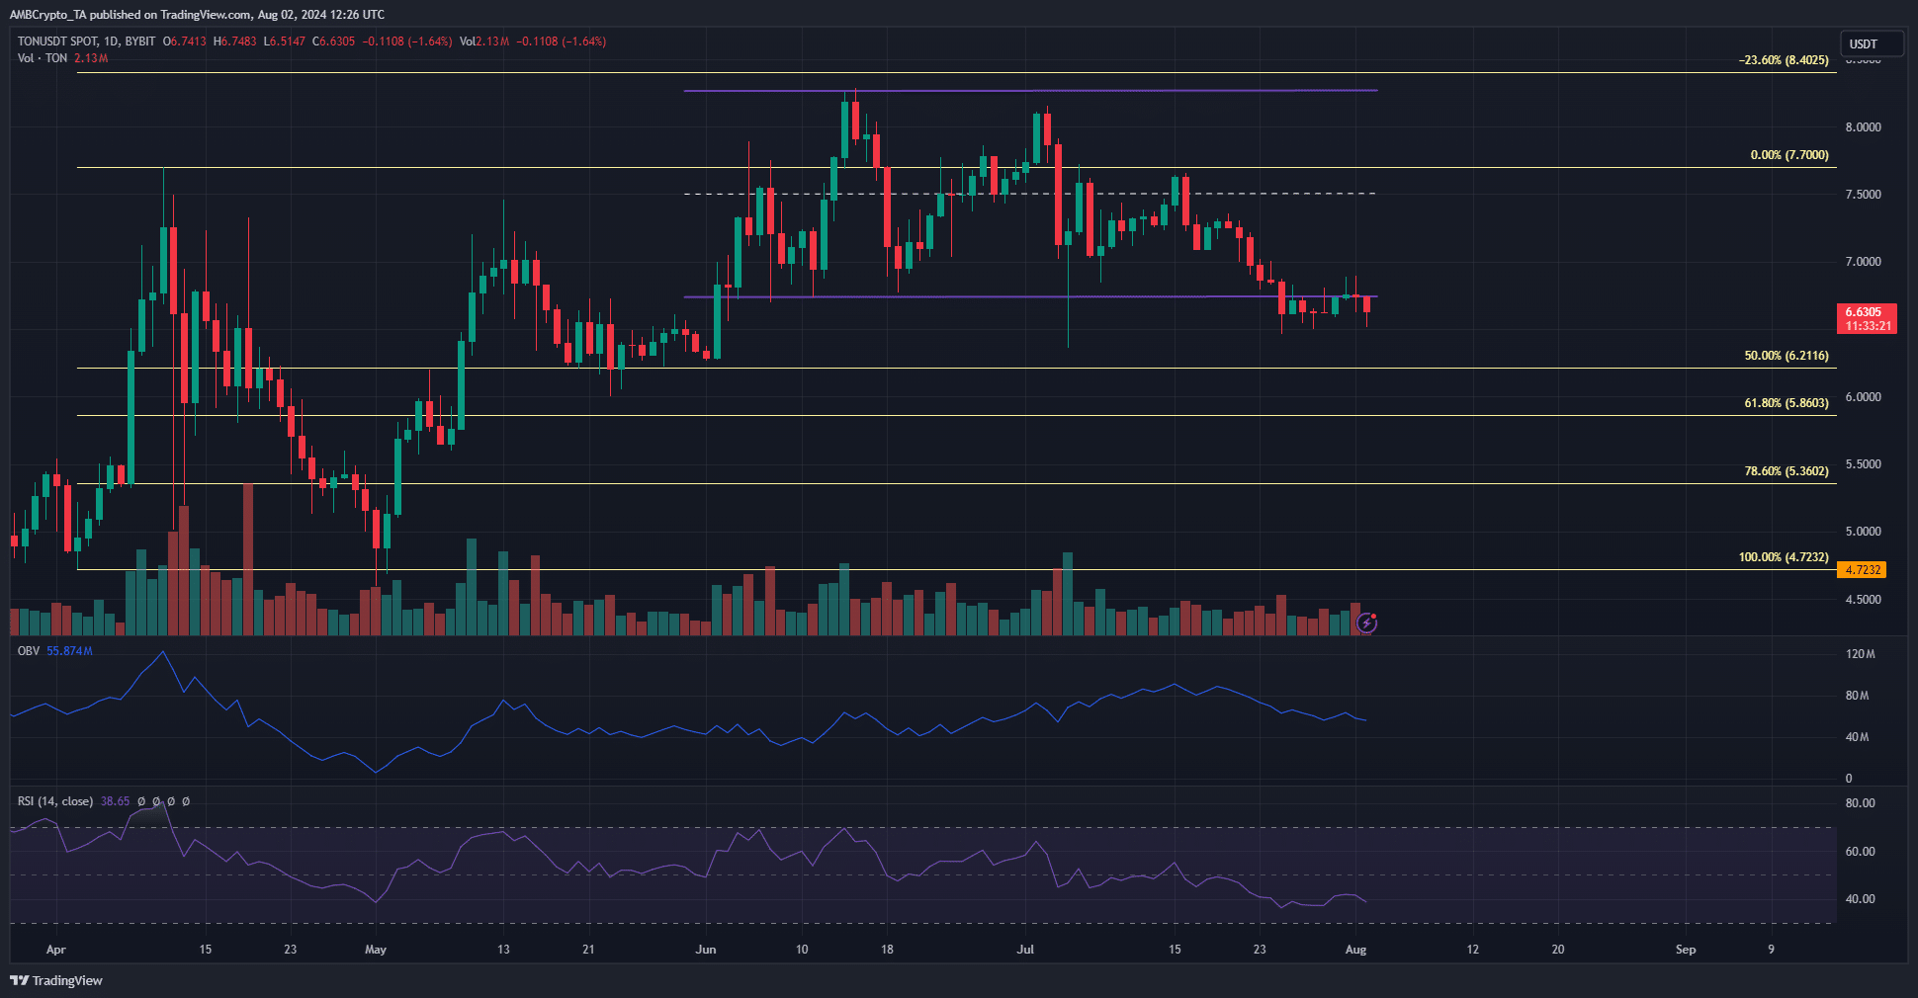Click the close price C6.6305 in header
Viewport: 1918px width, 998px height.
tap(333, 42)
